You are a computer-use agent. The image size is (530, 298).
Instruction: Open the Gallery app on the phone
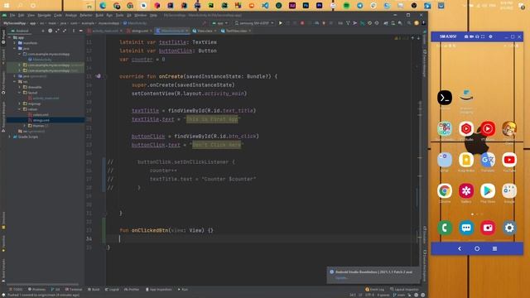tap(466, 191)
